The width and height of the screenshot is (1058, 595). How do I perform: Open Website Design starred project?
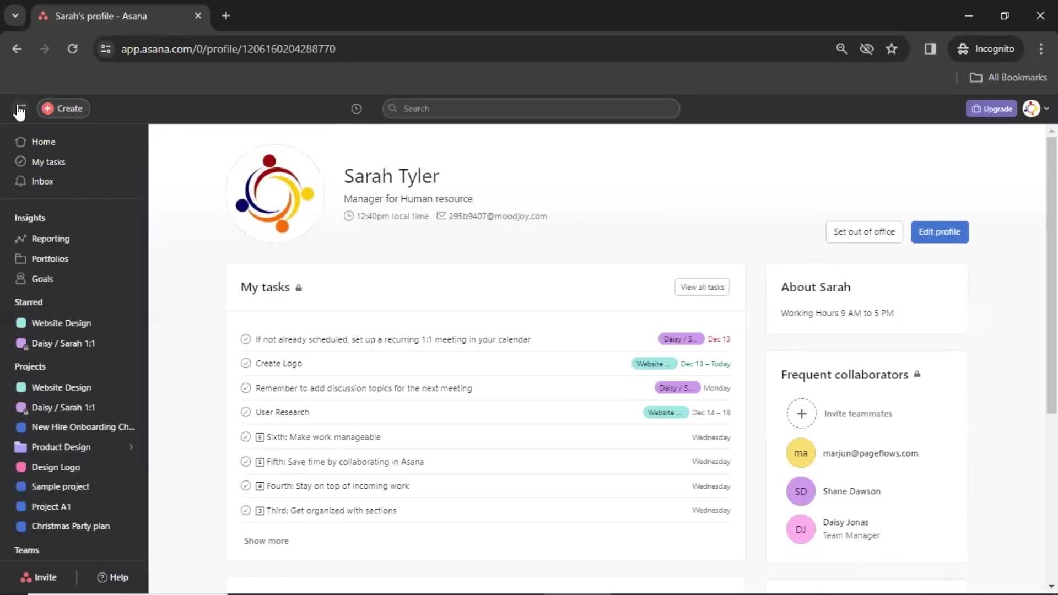[x=61, y=322]
